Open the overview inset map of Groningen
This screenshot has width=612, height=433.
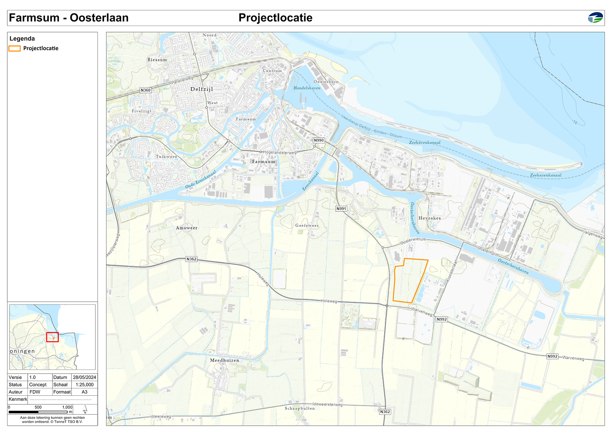point(52,337)
